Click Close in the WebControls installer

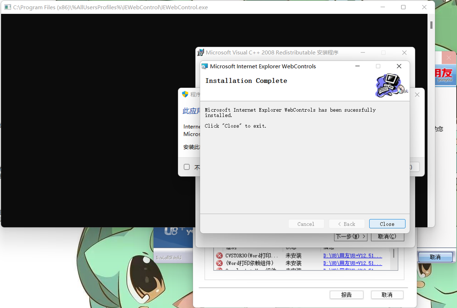[387, 224]
